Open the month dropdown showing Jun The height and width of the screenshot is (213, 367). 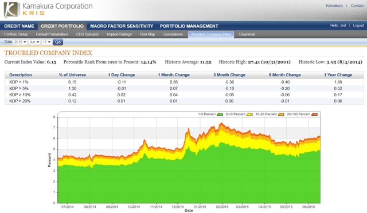[34, 42]
